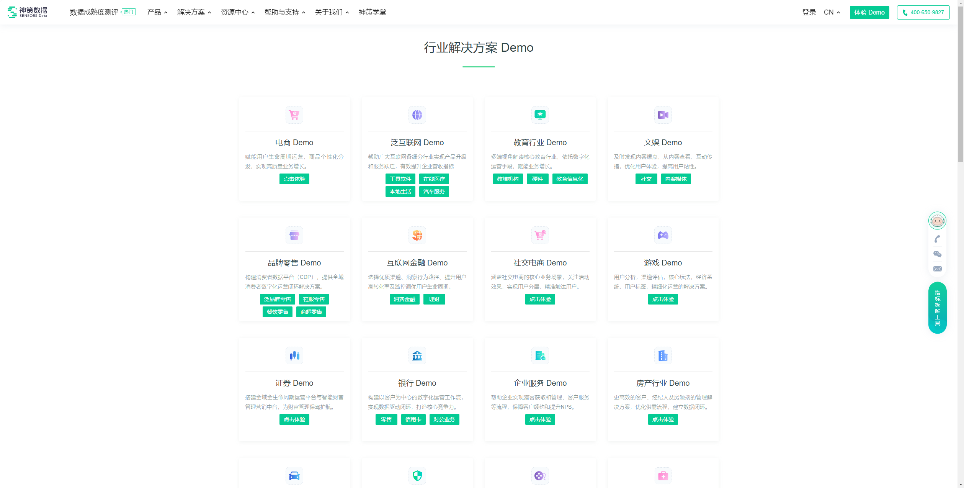Click 工具软件 tag under 泛互联网 Demo
964x488 pixels.
[x=400, y=179]
